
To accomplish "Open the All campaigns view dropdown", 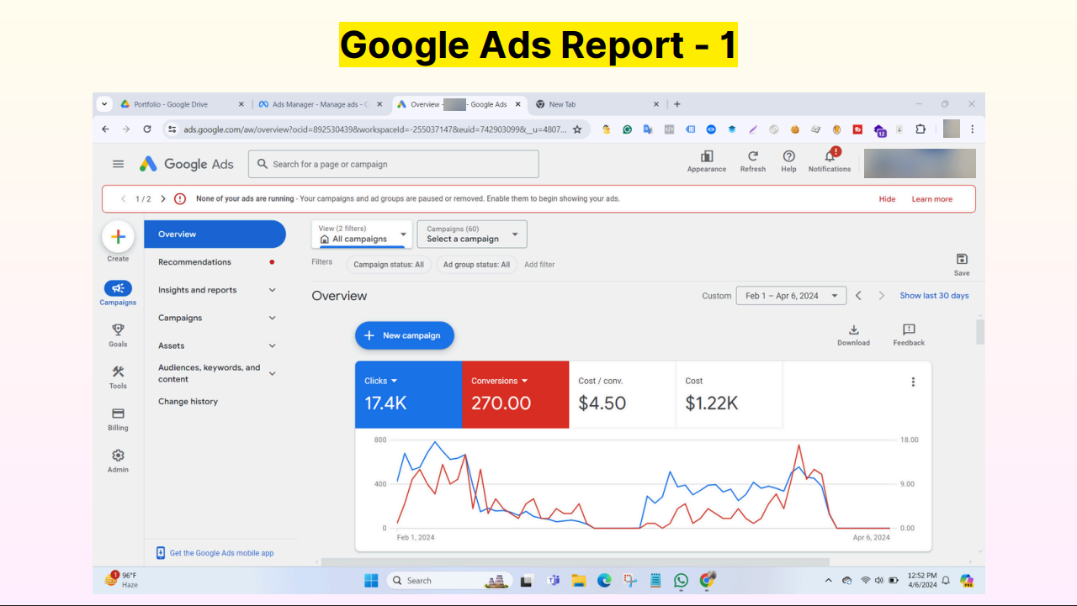I will point(362,234).
